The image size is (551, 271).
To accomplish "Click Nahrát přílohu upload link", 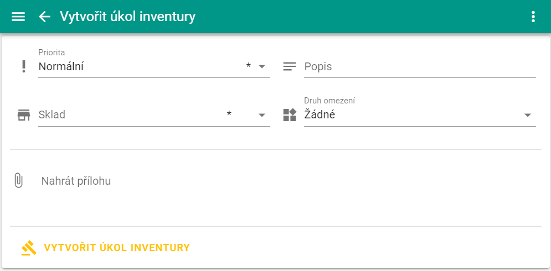I will pos(76,181).
